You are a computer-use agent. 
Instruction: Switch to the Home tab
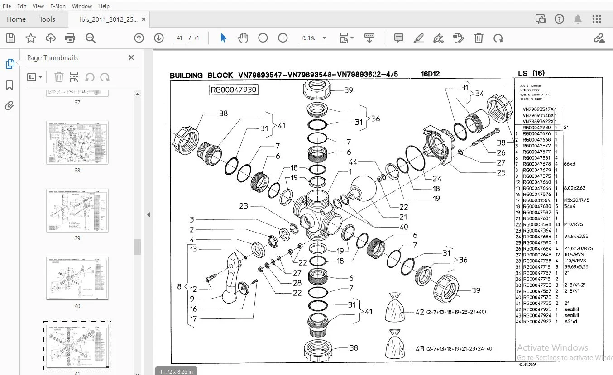click(x=16, y=19)
